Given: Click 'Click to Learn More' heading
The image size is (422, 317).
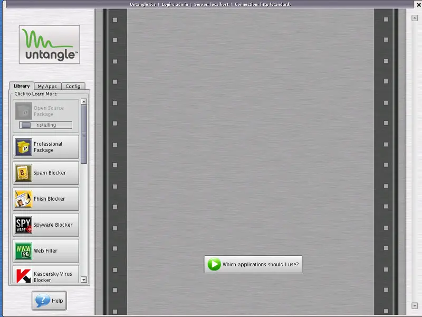Looking at the screenshot, I should click(x=35, y=94).
